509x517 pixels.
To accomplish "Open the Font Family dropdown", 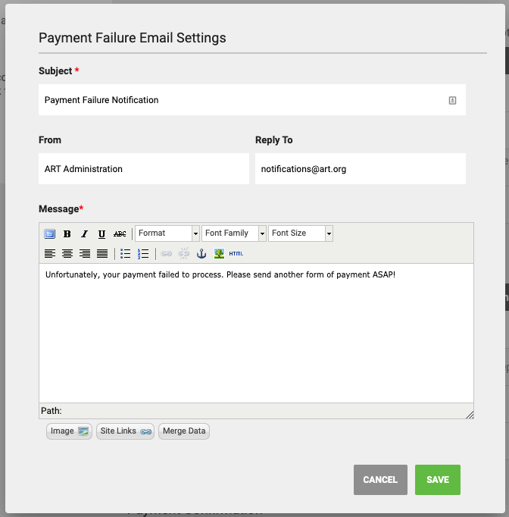I will (234, 233).
